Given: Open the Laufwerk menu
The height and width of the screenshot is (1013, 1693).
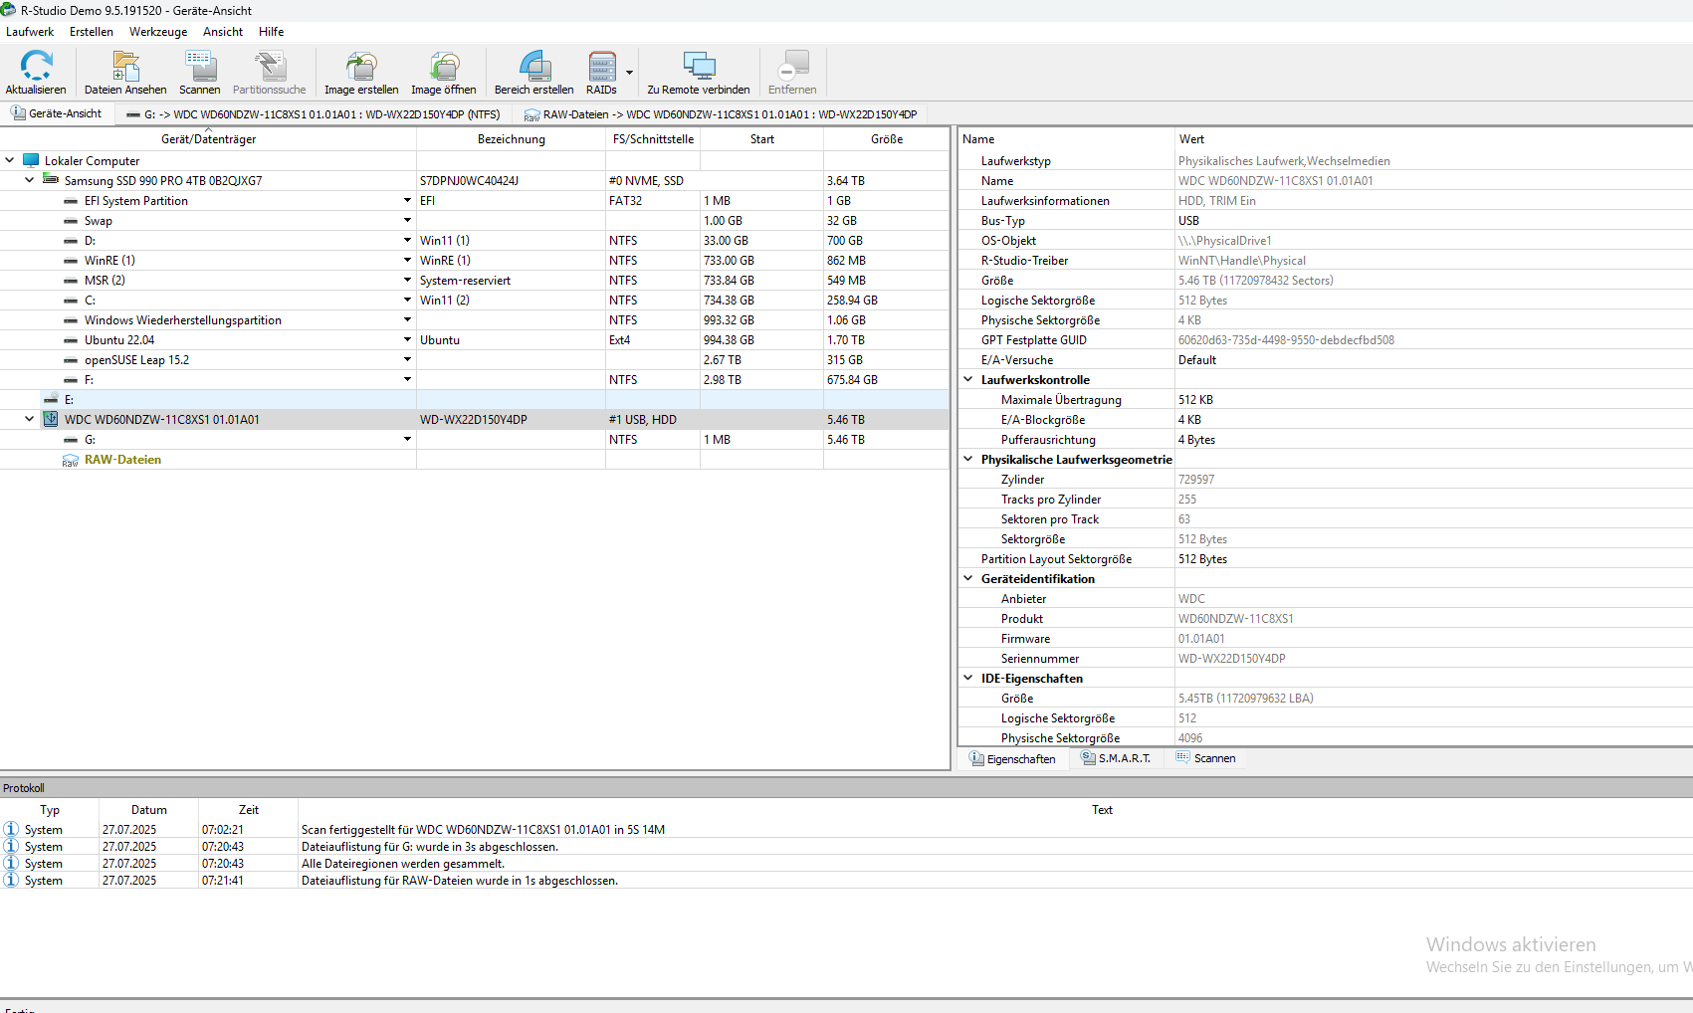Looking at the screenshot, I should click(30, 32).
